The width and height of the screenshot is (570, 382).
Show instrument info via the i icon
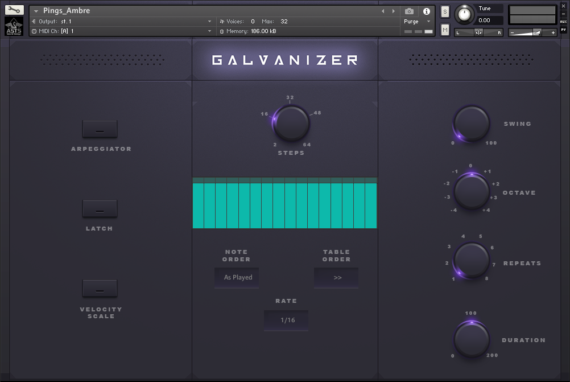point(427,11)
